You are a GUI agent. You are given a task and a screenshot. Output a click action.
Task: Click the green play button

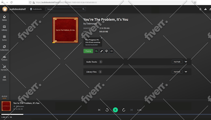(115, 110)
